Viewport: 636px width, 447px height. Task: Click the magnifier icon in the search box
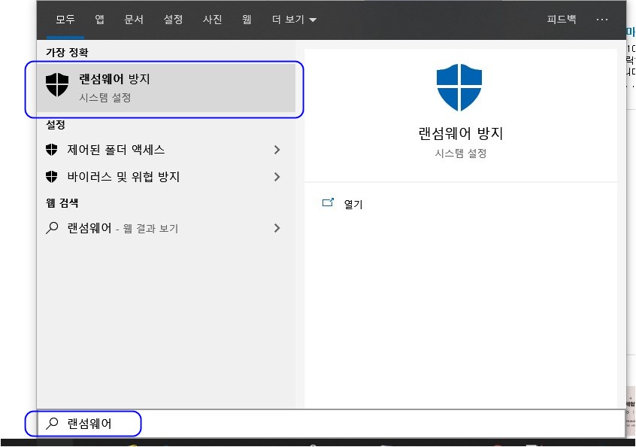point(52,424)
